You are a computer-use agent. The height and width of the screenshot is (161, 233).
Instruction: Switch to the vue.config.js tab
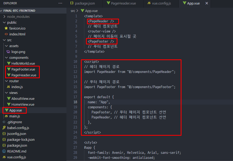[161, 3]
